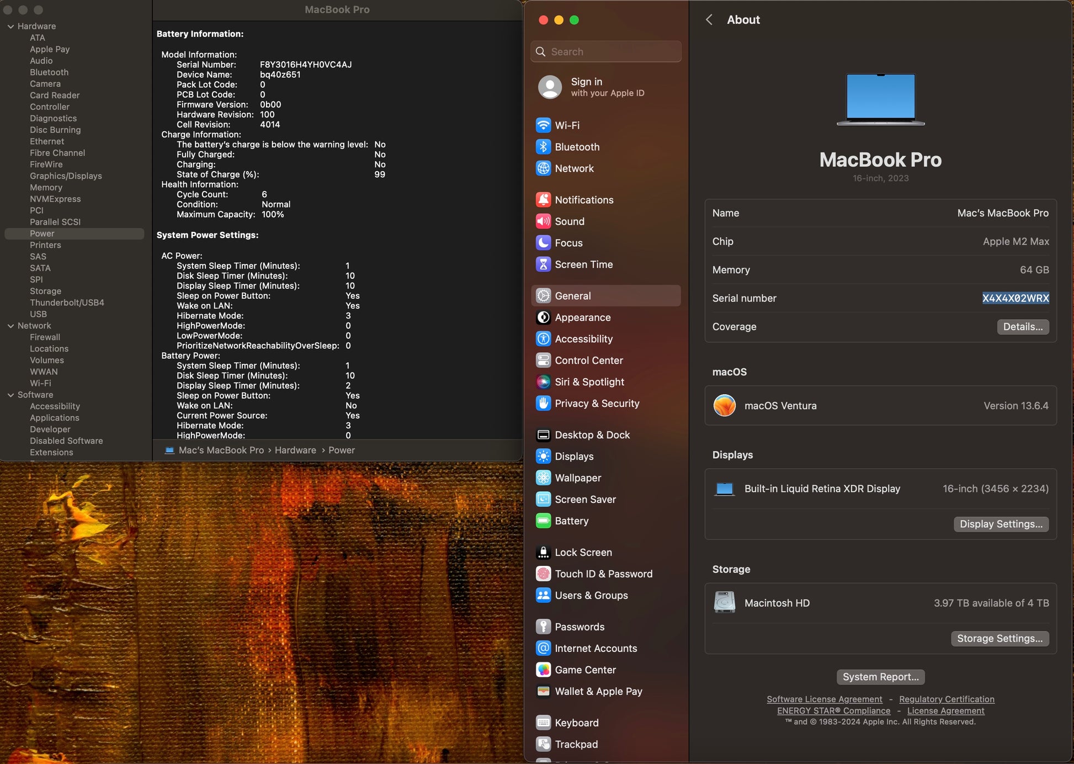Open the Storage Settings button

[999, 639]
